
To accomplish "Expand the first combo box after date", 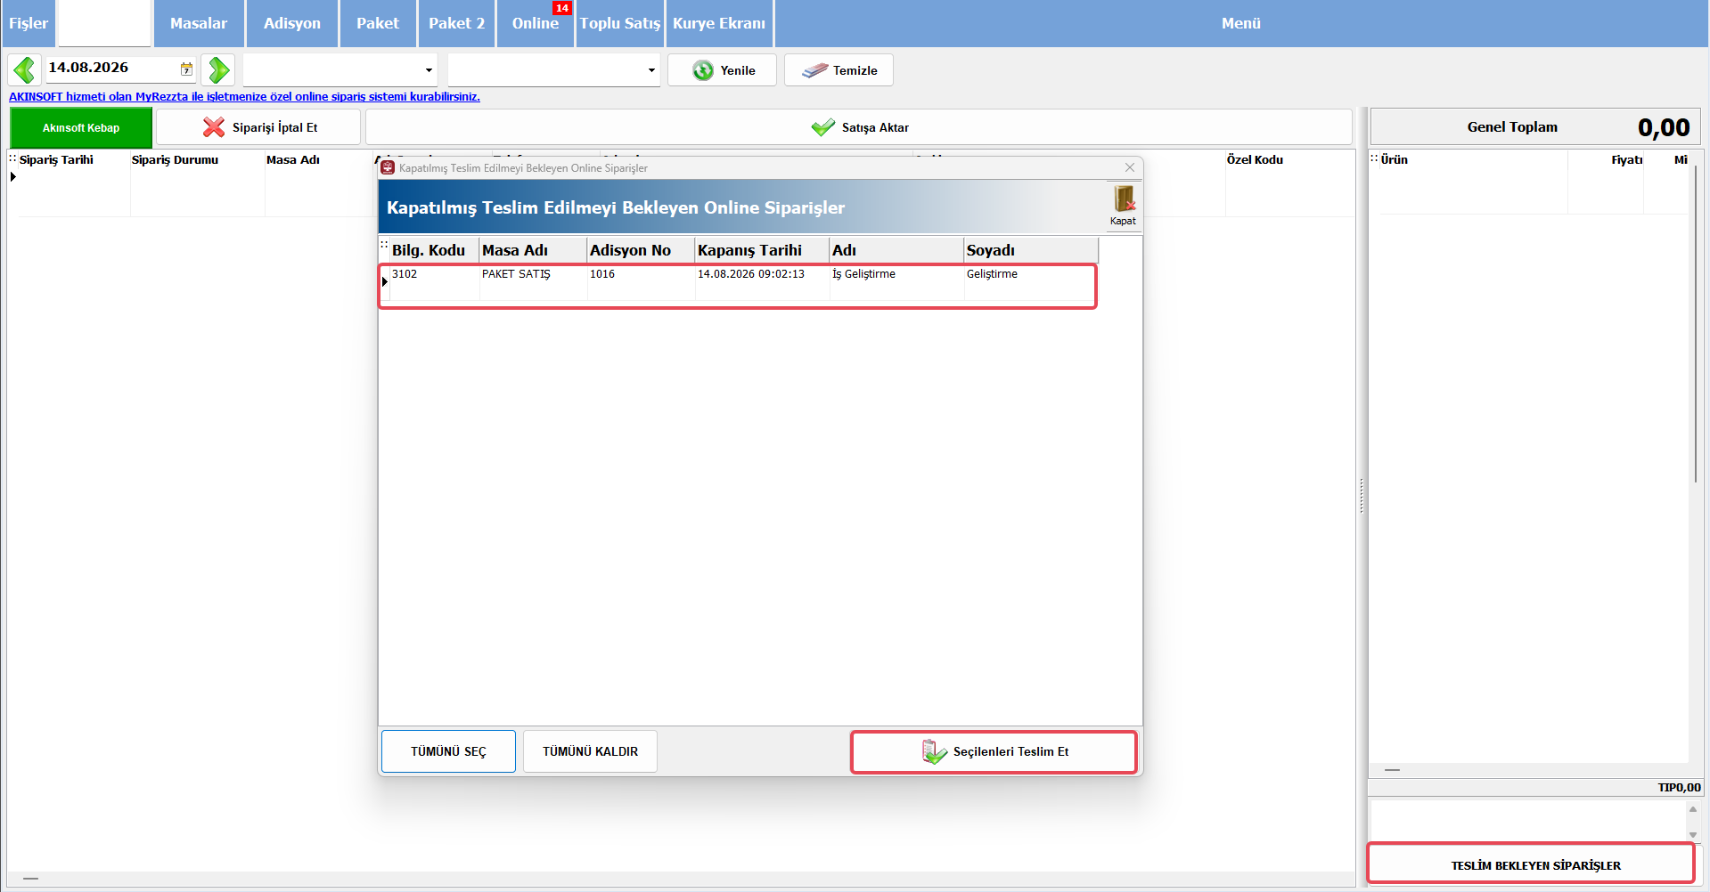I will (429, 70).
